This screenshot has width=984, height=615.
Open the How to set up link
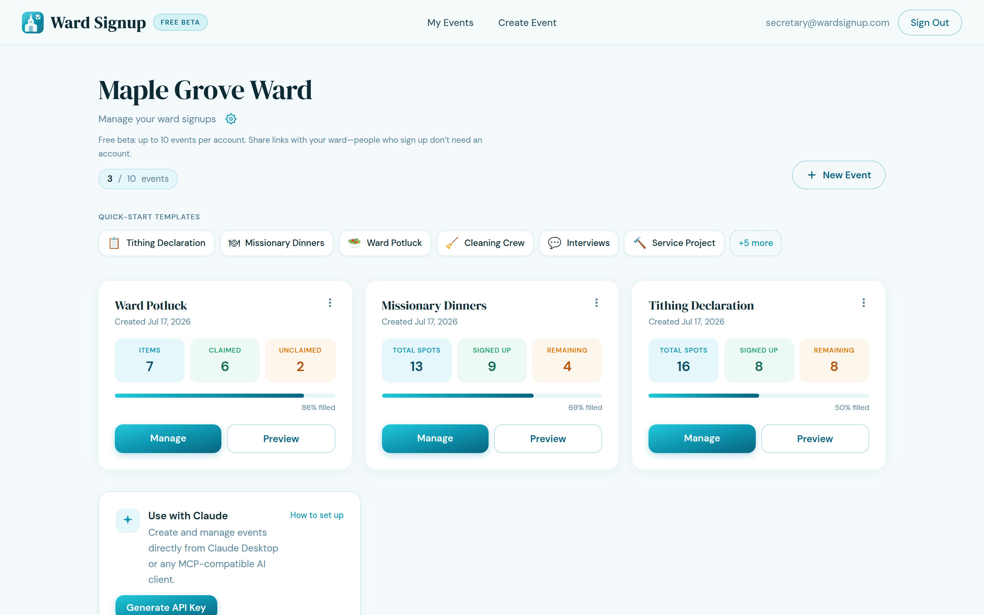point(317,515)
